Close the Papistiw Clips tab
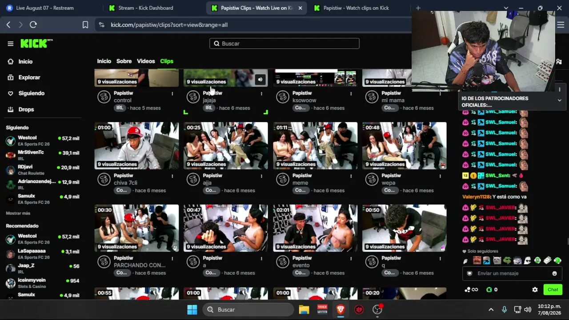 tap(300, 8)
